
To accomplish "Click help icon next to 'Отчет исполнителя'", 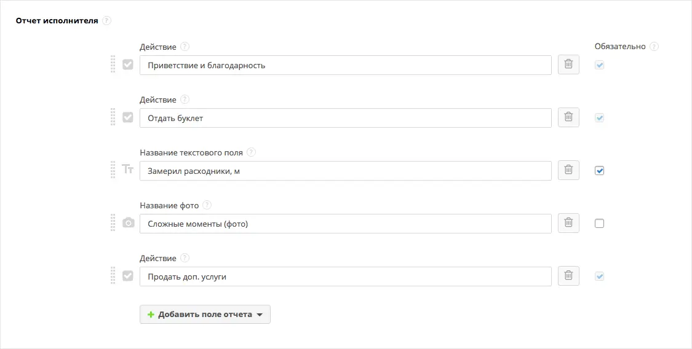I will pos(107,20).
